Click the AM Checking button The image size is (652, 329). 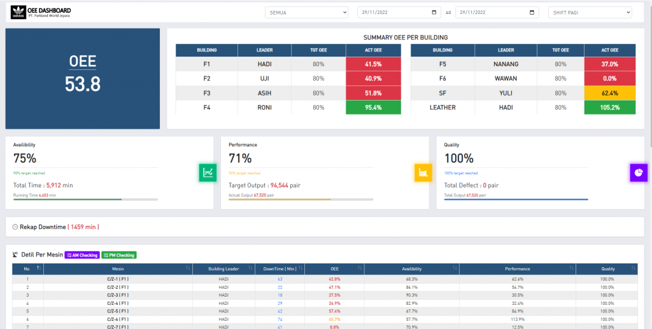82,255
